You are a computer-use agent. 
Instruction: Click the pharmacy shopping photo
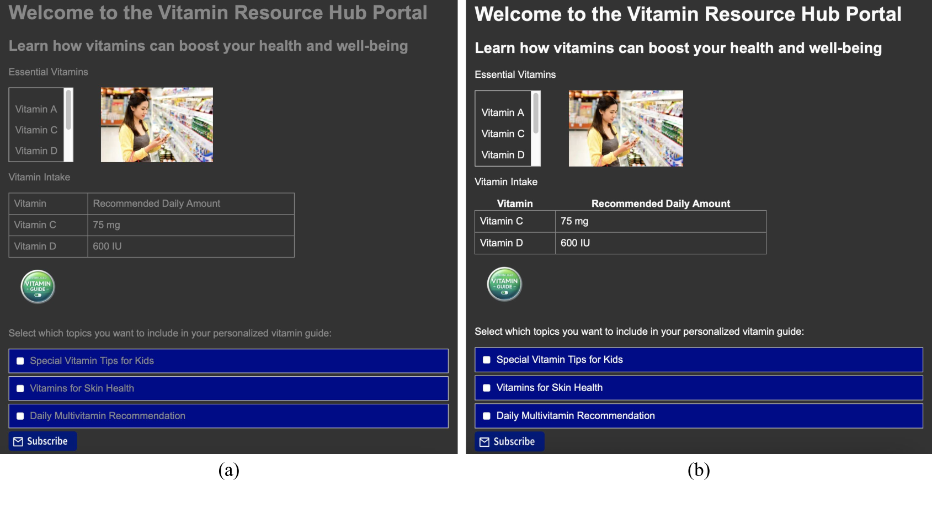click(x=157, y=124)
